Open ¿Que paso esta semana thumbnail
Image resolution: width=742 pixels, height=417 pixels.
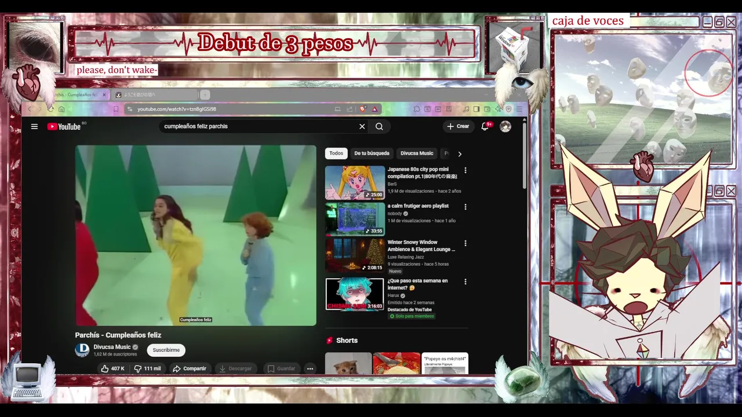[x=355, y=294]
